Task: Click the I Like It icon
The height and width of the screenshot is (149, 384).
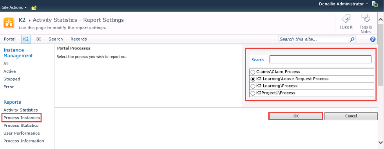Action: click(x=346, y=19)
